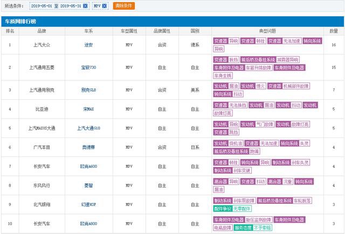Click the 变速器 无法换挡 tag for 宋MAX
Image resolution: width=345 pixels, height=234 pixels.
click(x=230, y=105)
